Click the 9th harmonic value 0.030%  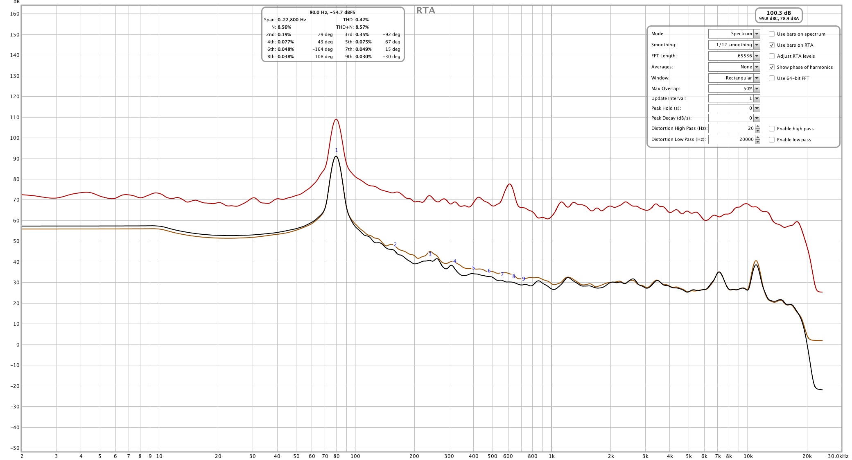click(364, 57)
